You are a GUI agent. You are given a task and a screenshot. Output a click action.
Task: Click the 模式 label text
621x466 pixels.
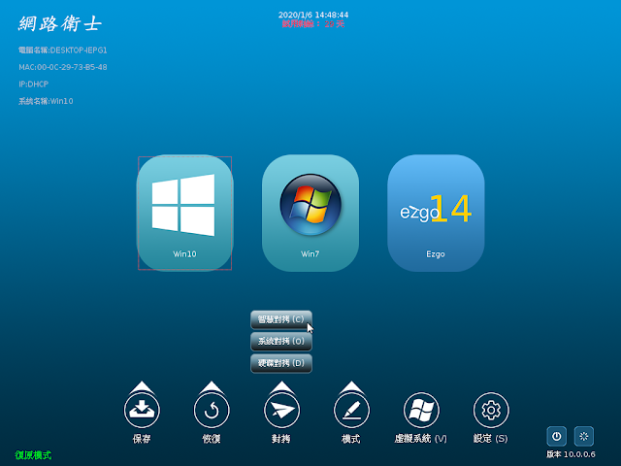click(351, 439)
